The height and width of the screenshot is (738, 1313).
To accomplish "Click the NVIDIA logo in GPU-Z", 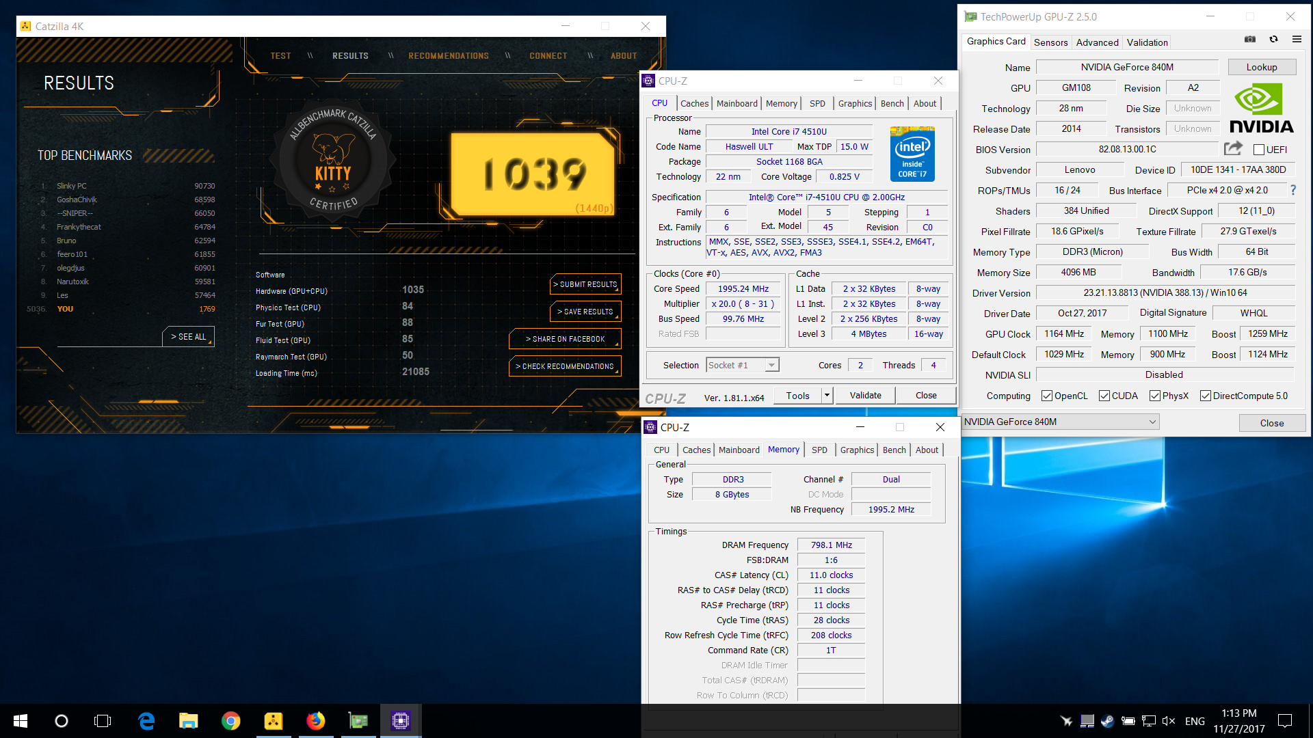I will [1261, 109].
